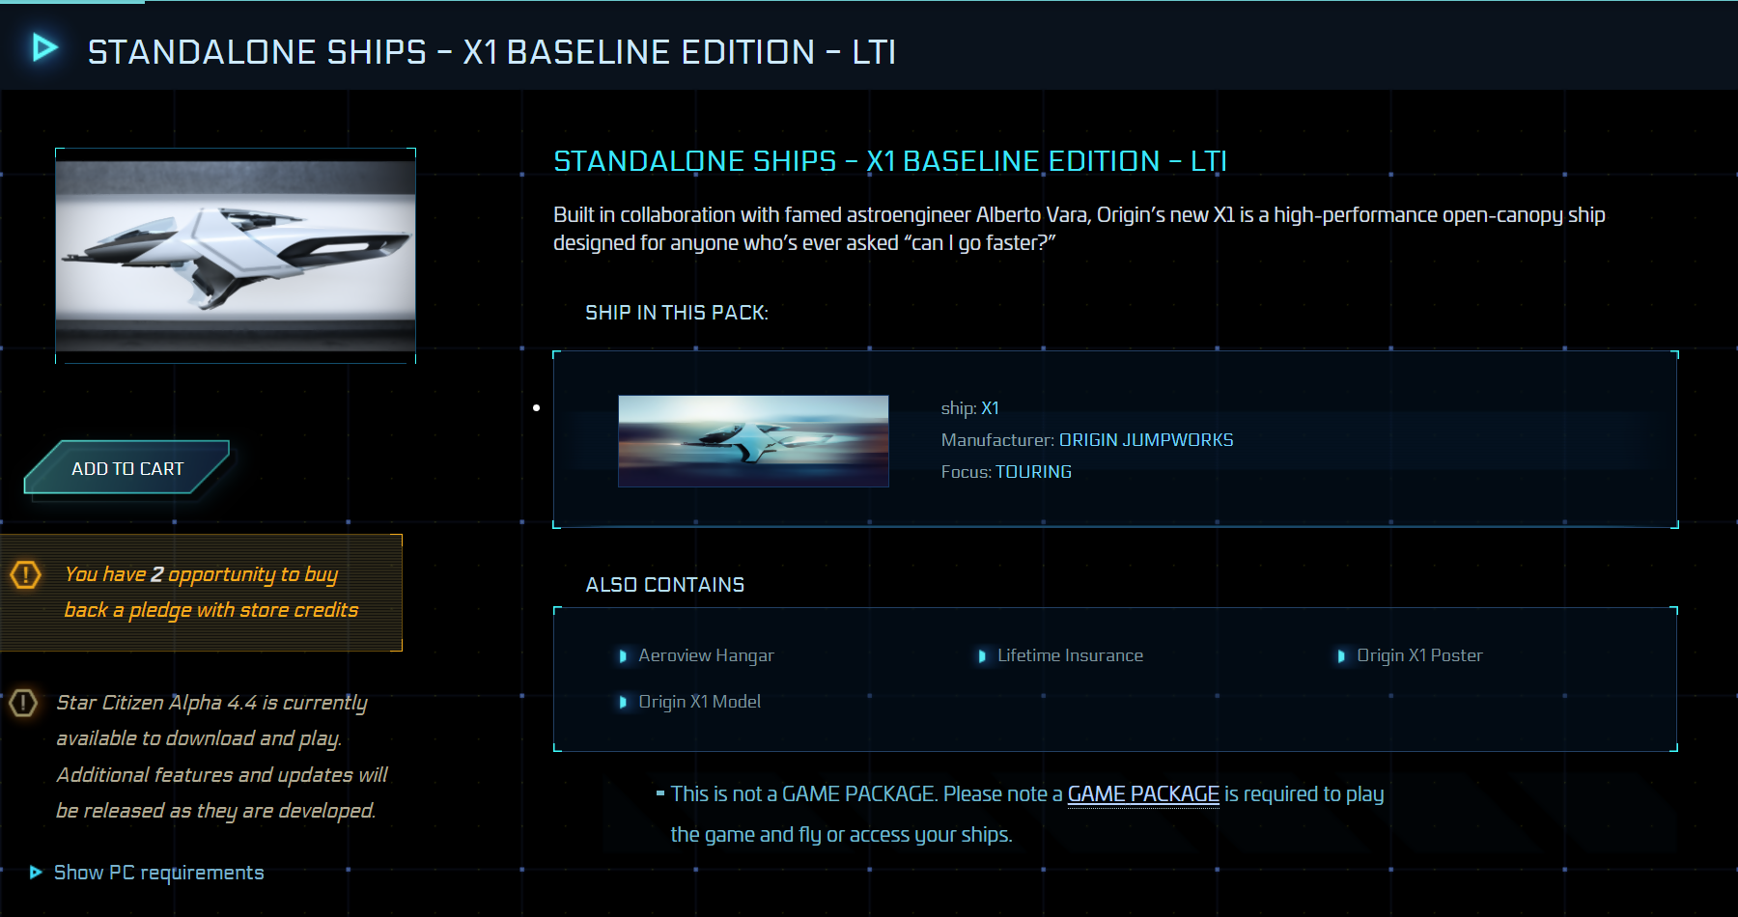Click the Lifetime Insurance bullet icon

pyautogui.click(x=982, y=656)
